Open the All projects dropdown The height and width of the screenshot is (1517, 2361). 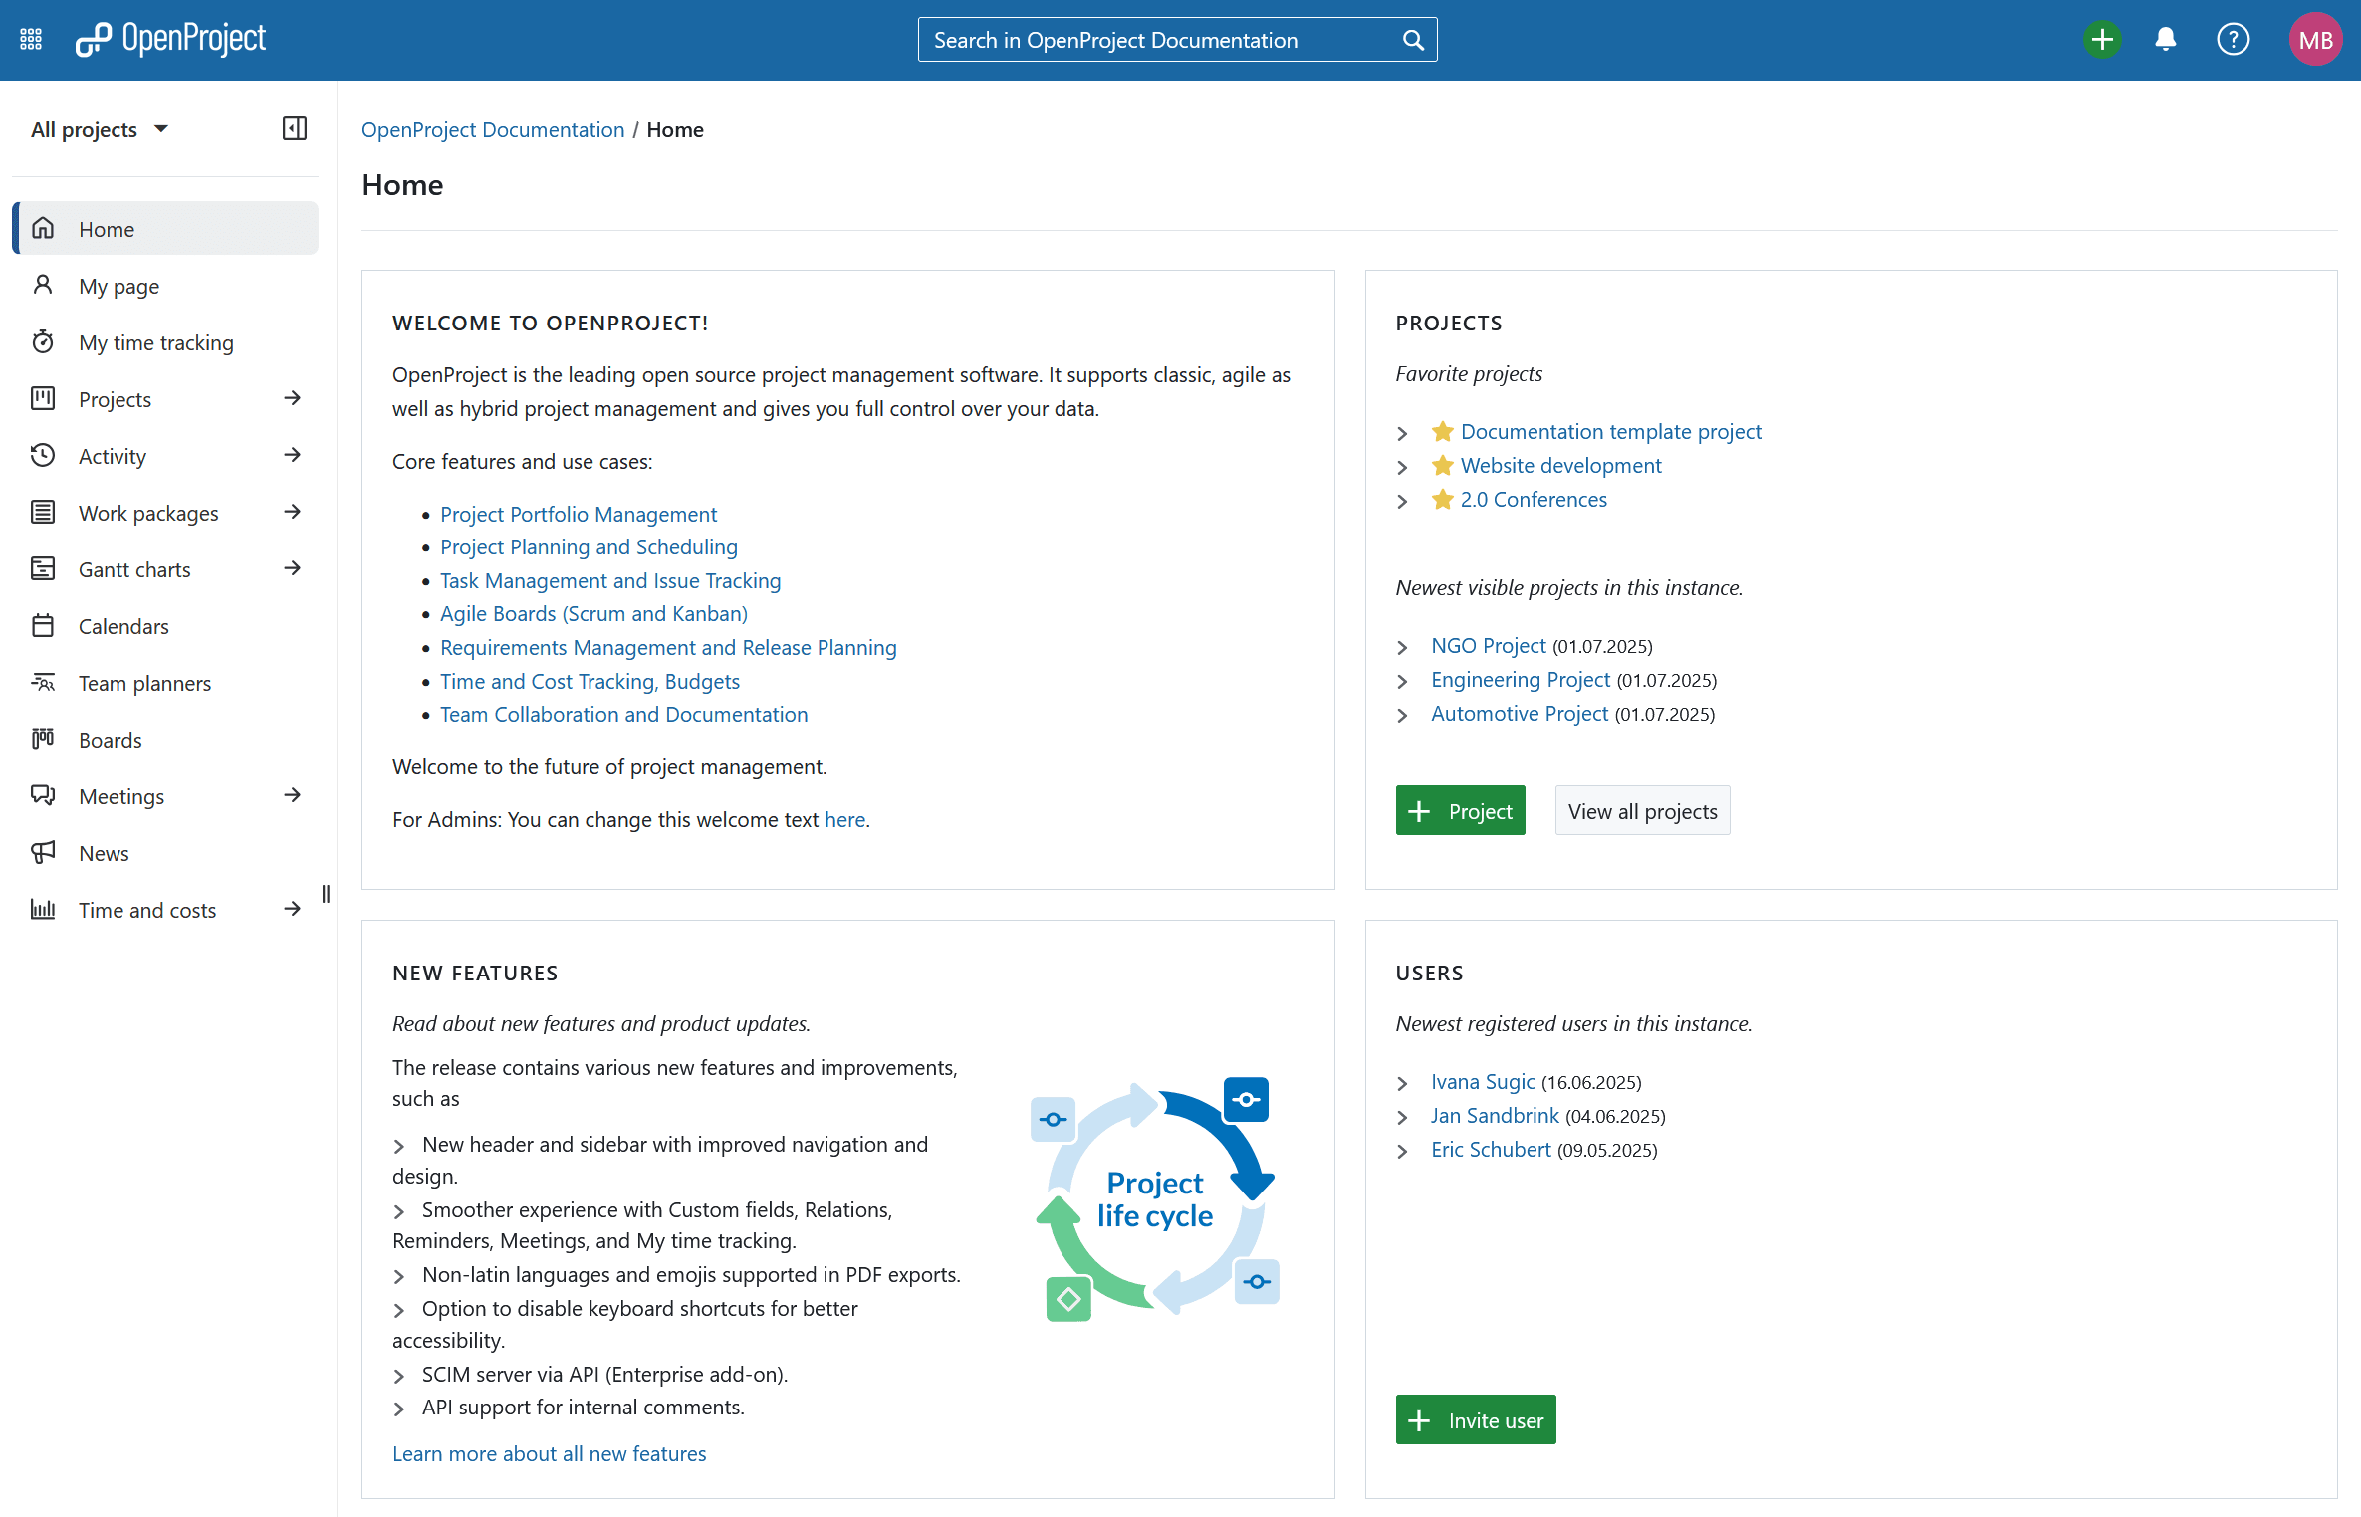(x=100, y=129)
